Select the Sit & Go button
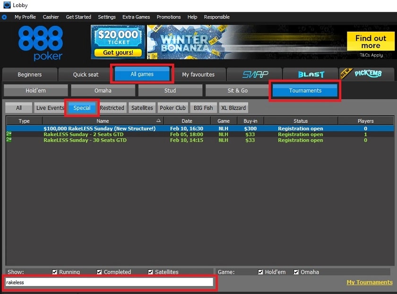Image resolution: width=397 pixels, height=294 pixels. (x=237, y=91)
